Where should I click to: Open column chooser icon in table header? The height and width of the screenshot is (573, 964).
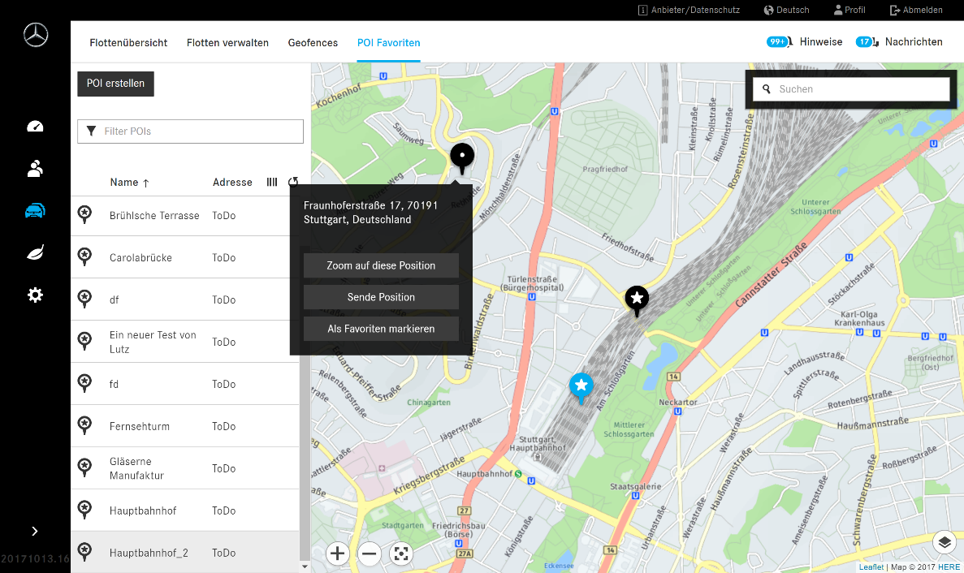pyautogui.click(x=272, y=183)
